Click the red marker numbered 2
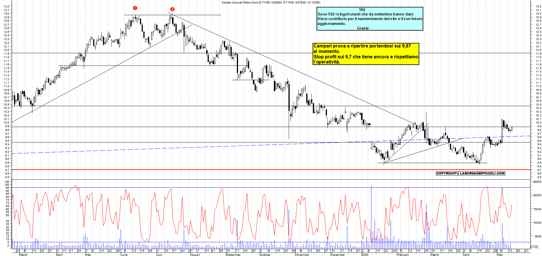The height and width of the screenshot is (256, 542). (x=172, y=9)
